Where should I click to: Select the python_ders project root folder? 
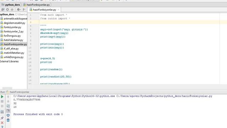7,14
